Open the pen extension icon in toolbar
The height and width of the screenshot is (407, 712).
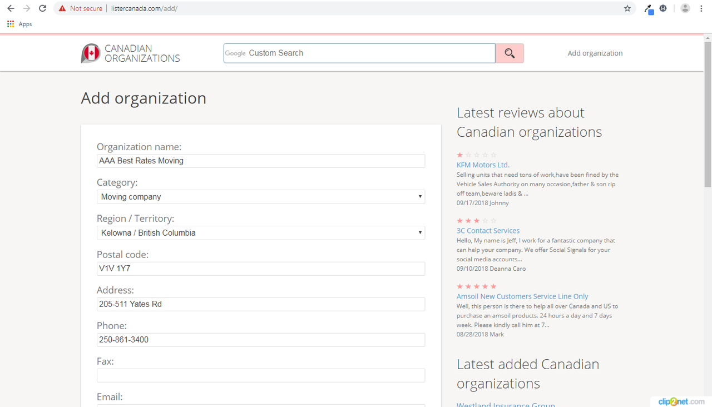(649, 8)
